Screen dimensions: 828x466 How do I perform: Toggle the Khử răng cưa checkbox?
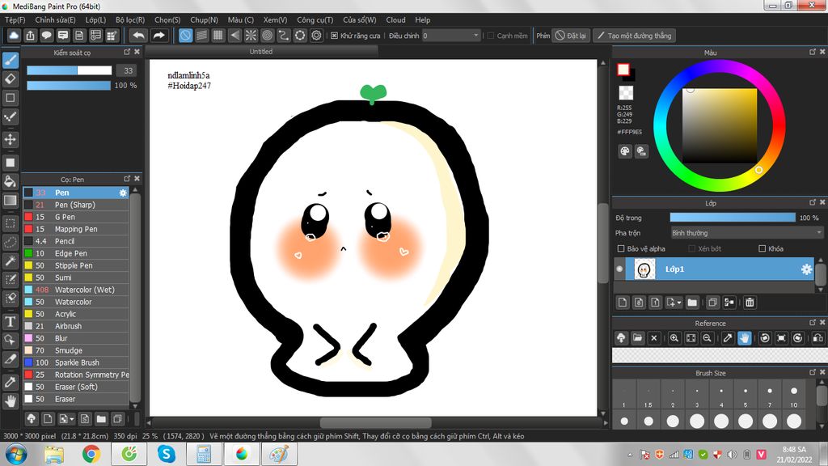tap(335, 36)
